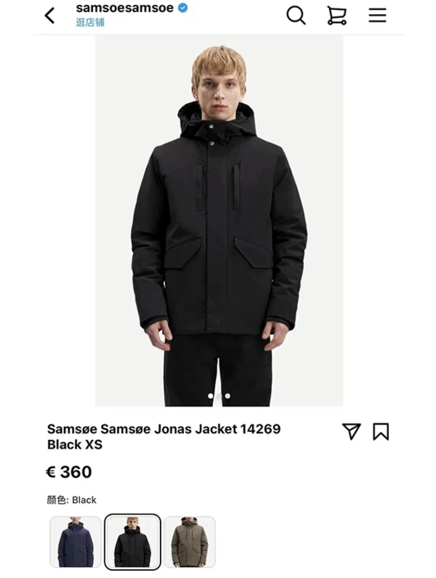Jump to last image carousel dot
436x578 pixels.
228,396
